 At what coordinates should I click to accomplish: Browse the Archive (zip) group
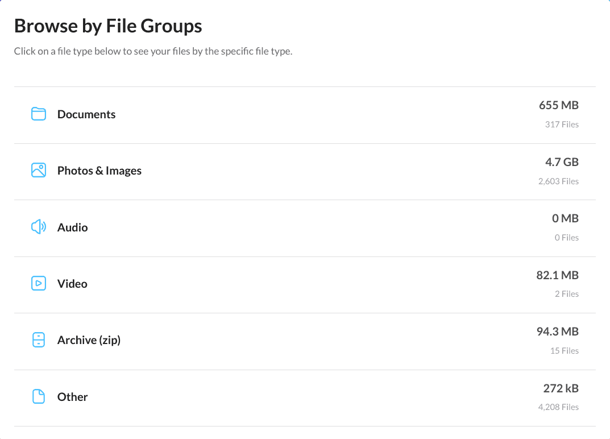(89, 340)
